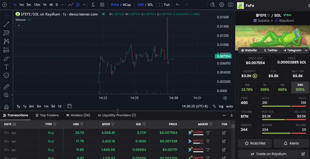Open the DATE column calendar icon

14,124
